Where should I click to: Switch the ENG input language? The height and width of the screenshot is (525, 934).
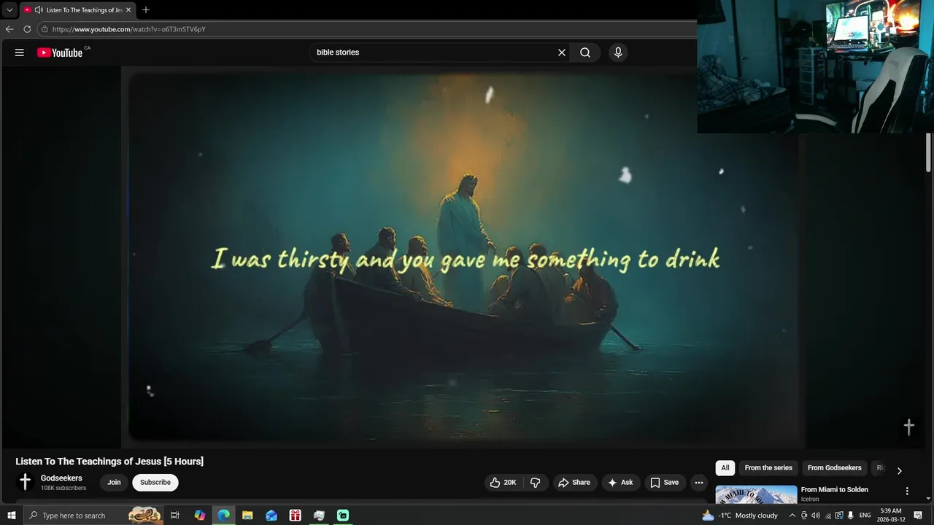865,516
